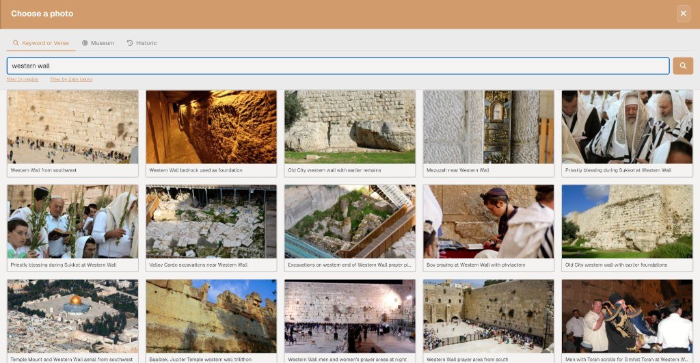Open the Historic tab
This screenshot has width=700, height=363.
click(142, 43)
